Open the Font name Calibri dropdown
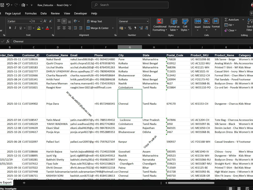Image resolution: width=253 pixels, height=190 pixels. [x=30, y=21]
